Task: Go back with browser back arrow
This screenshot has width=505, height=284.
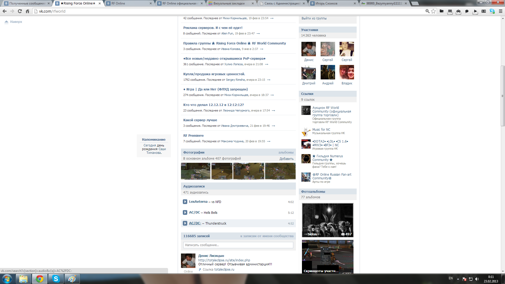Action: point(4,11)
